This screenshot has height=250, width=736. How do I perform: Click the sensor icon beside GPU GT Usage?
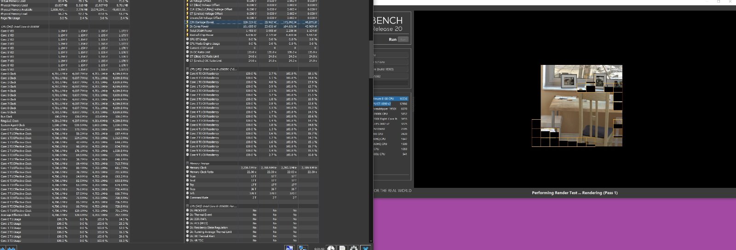(188, 39)
